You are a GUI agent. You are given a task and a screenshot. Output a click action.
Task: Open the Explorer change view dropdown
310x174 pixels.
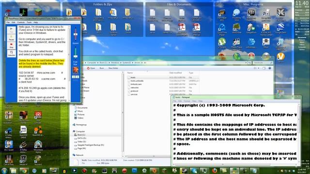[259, 68]
